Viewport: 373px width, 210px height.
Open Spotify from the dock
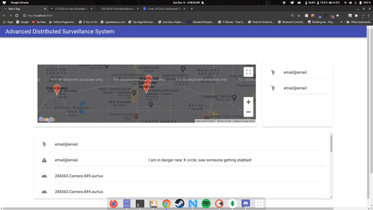pyautogui.click(x=206, y=204)
